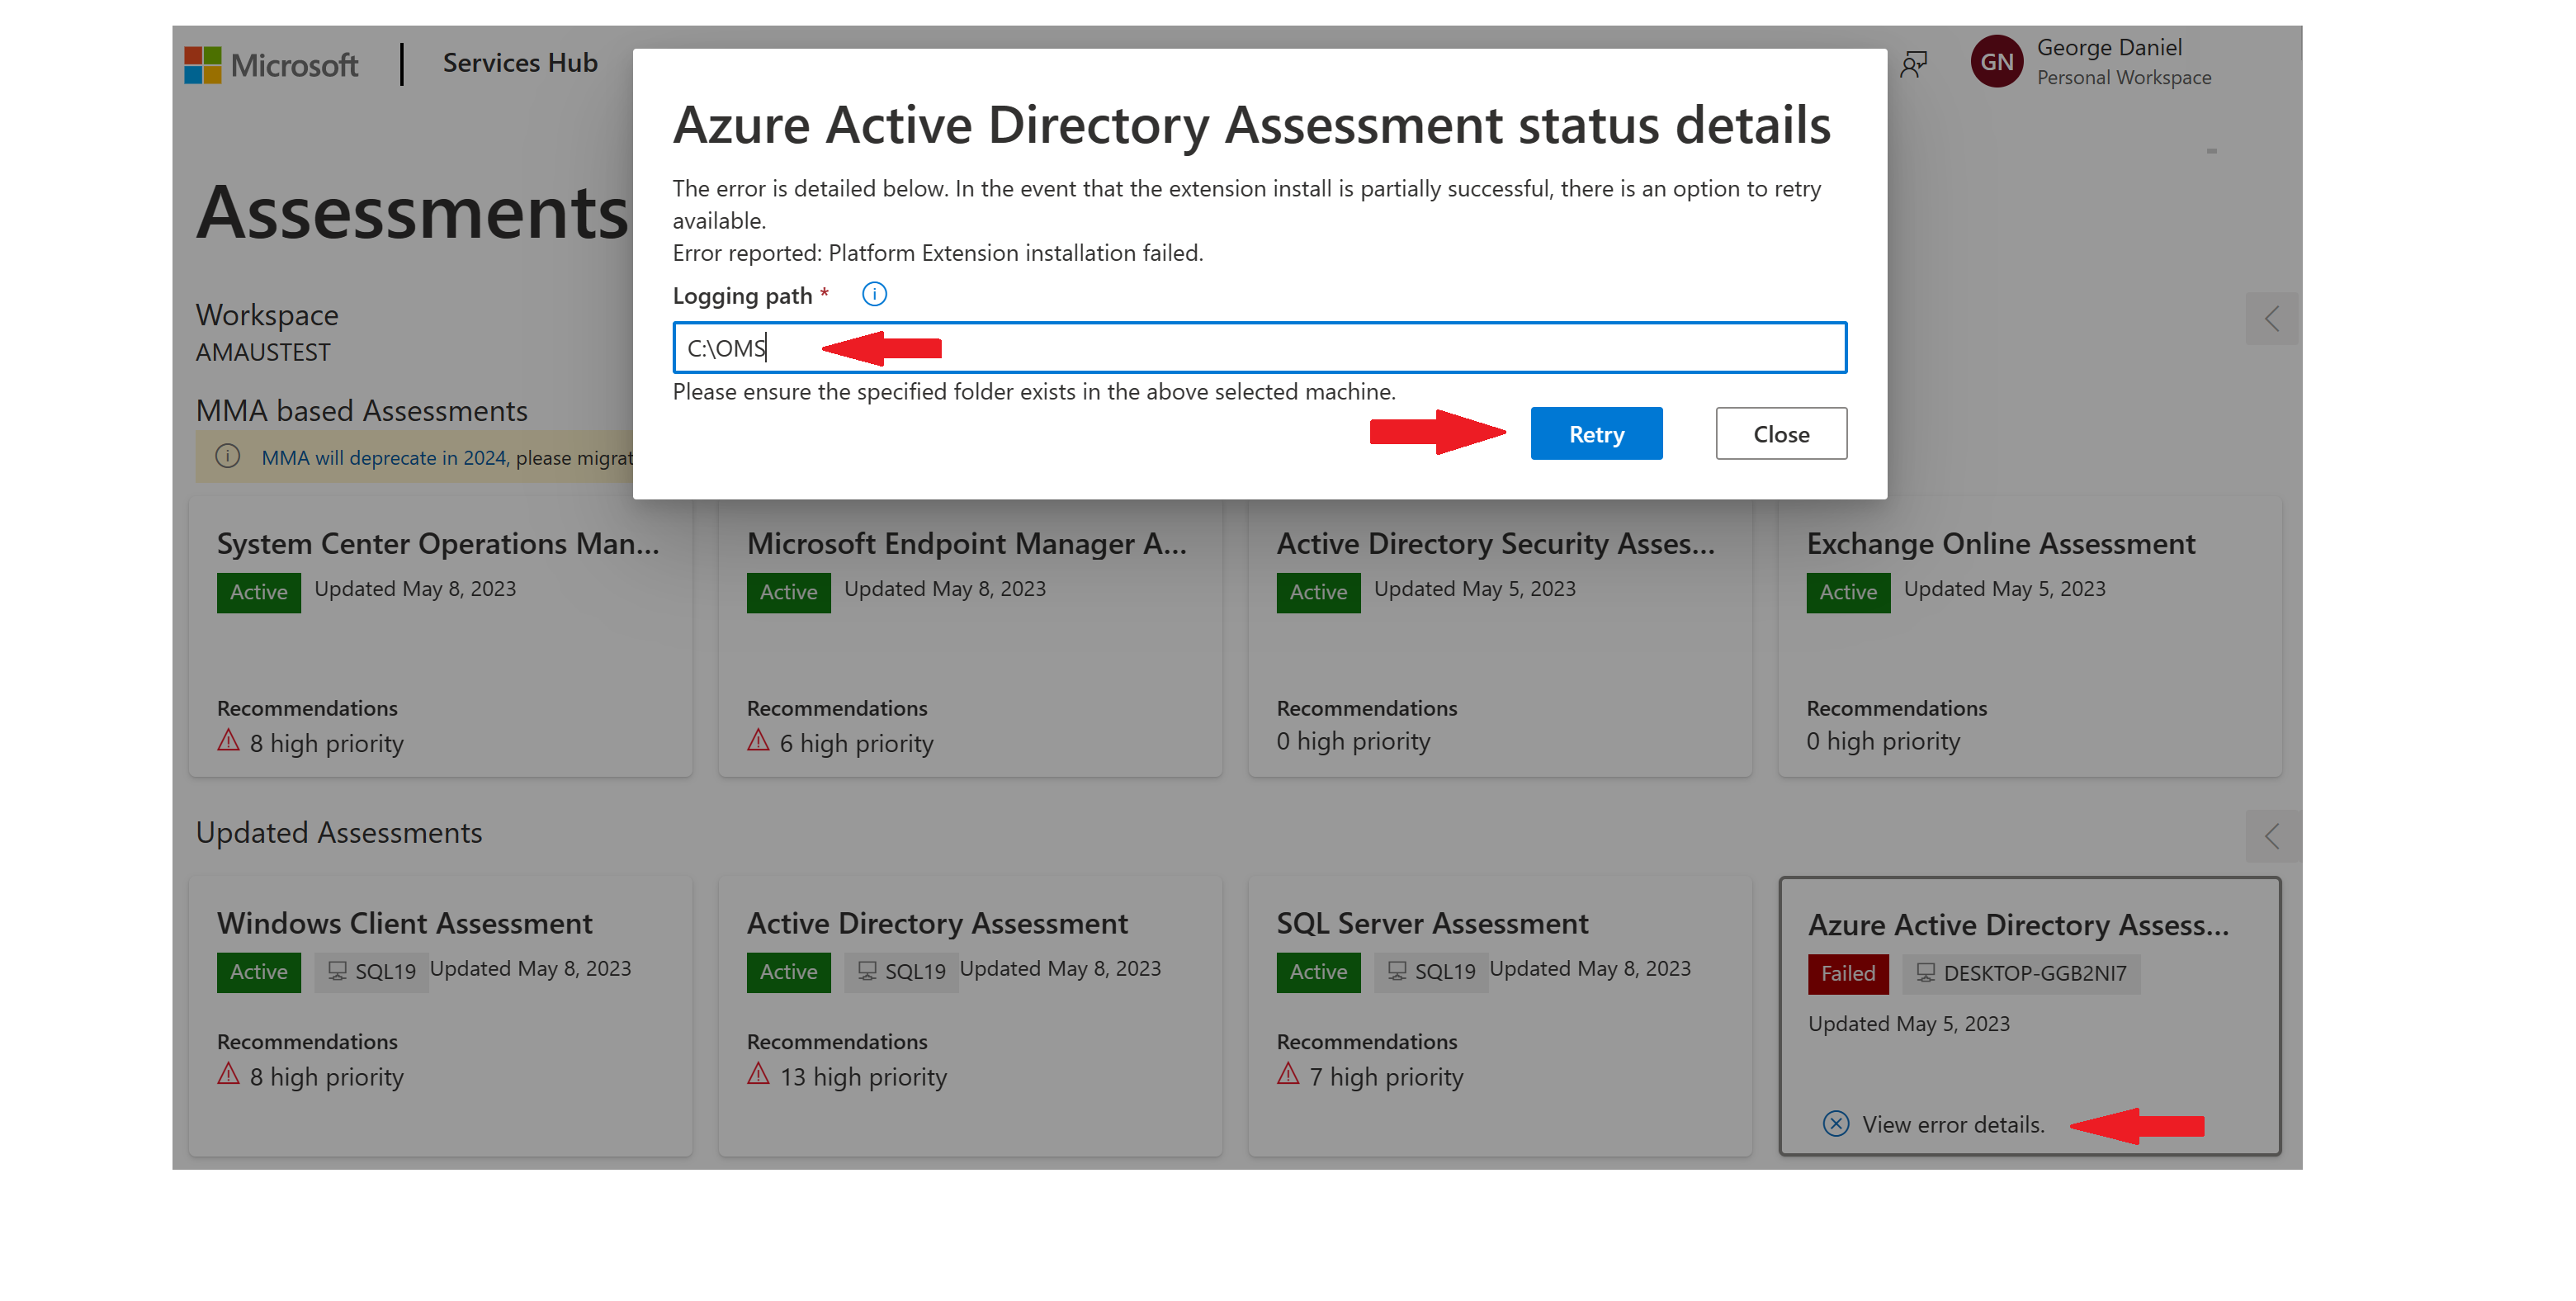Screen dimensions: 2576x1301
Task: Open the Logging path info icon
Action: coord(874,295)
